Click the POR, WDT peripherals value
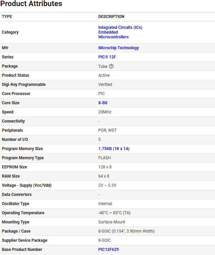Image resolution: width=215 pixels, height=255 pixels. coord(107,130)
